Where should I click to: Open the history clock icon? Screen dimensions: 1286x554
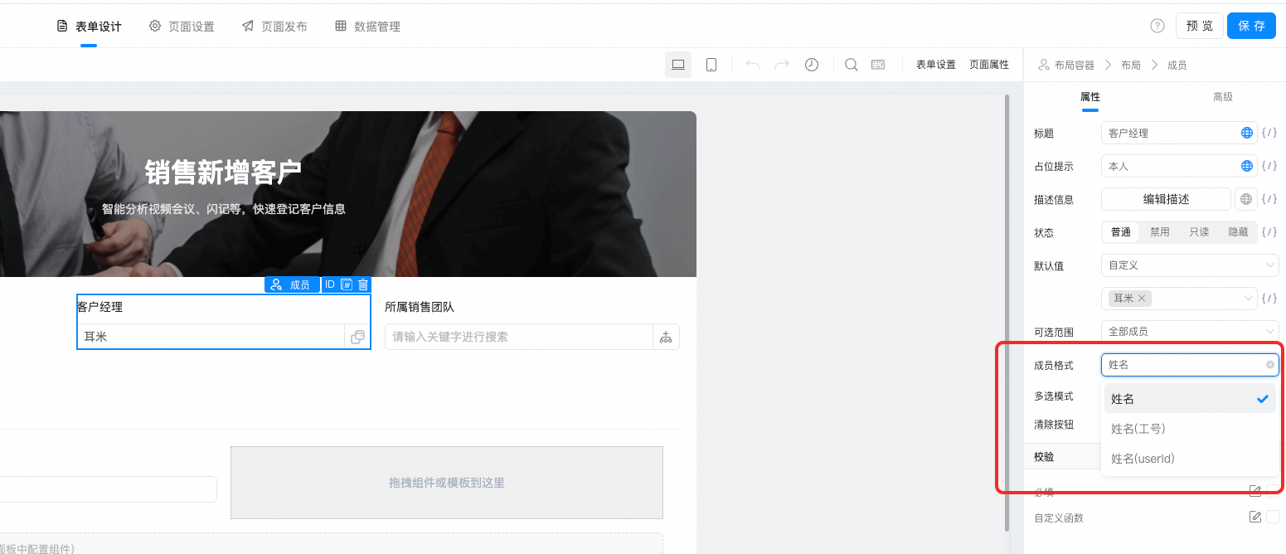(812, 65)
